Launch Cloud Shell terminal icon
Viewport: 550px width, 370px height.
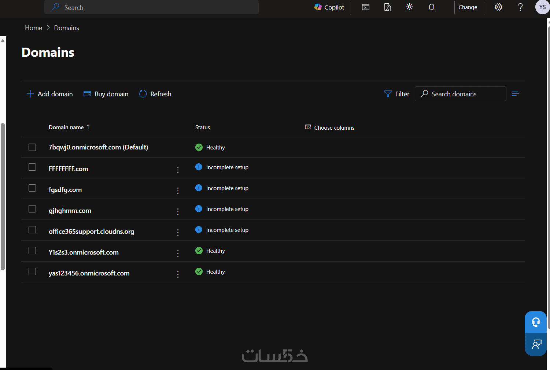click(366, 7)
